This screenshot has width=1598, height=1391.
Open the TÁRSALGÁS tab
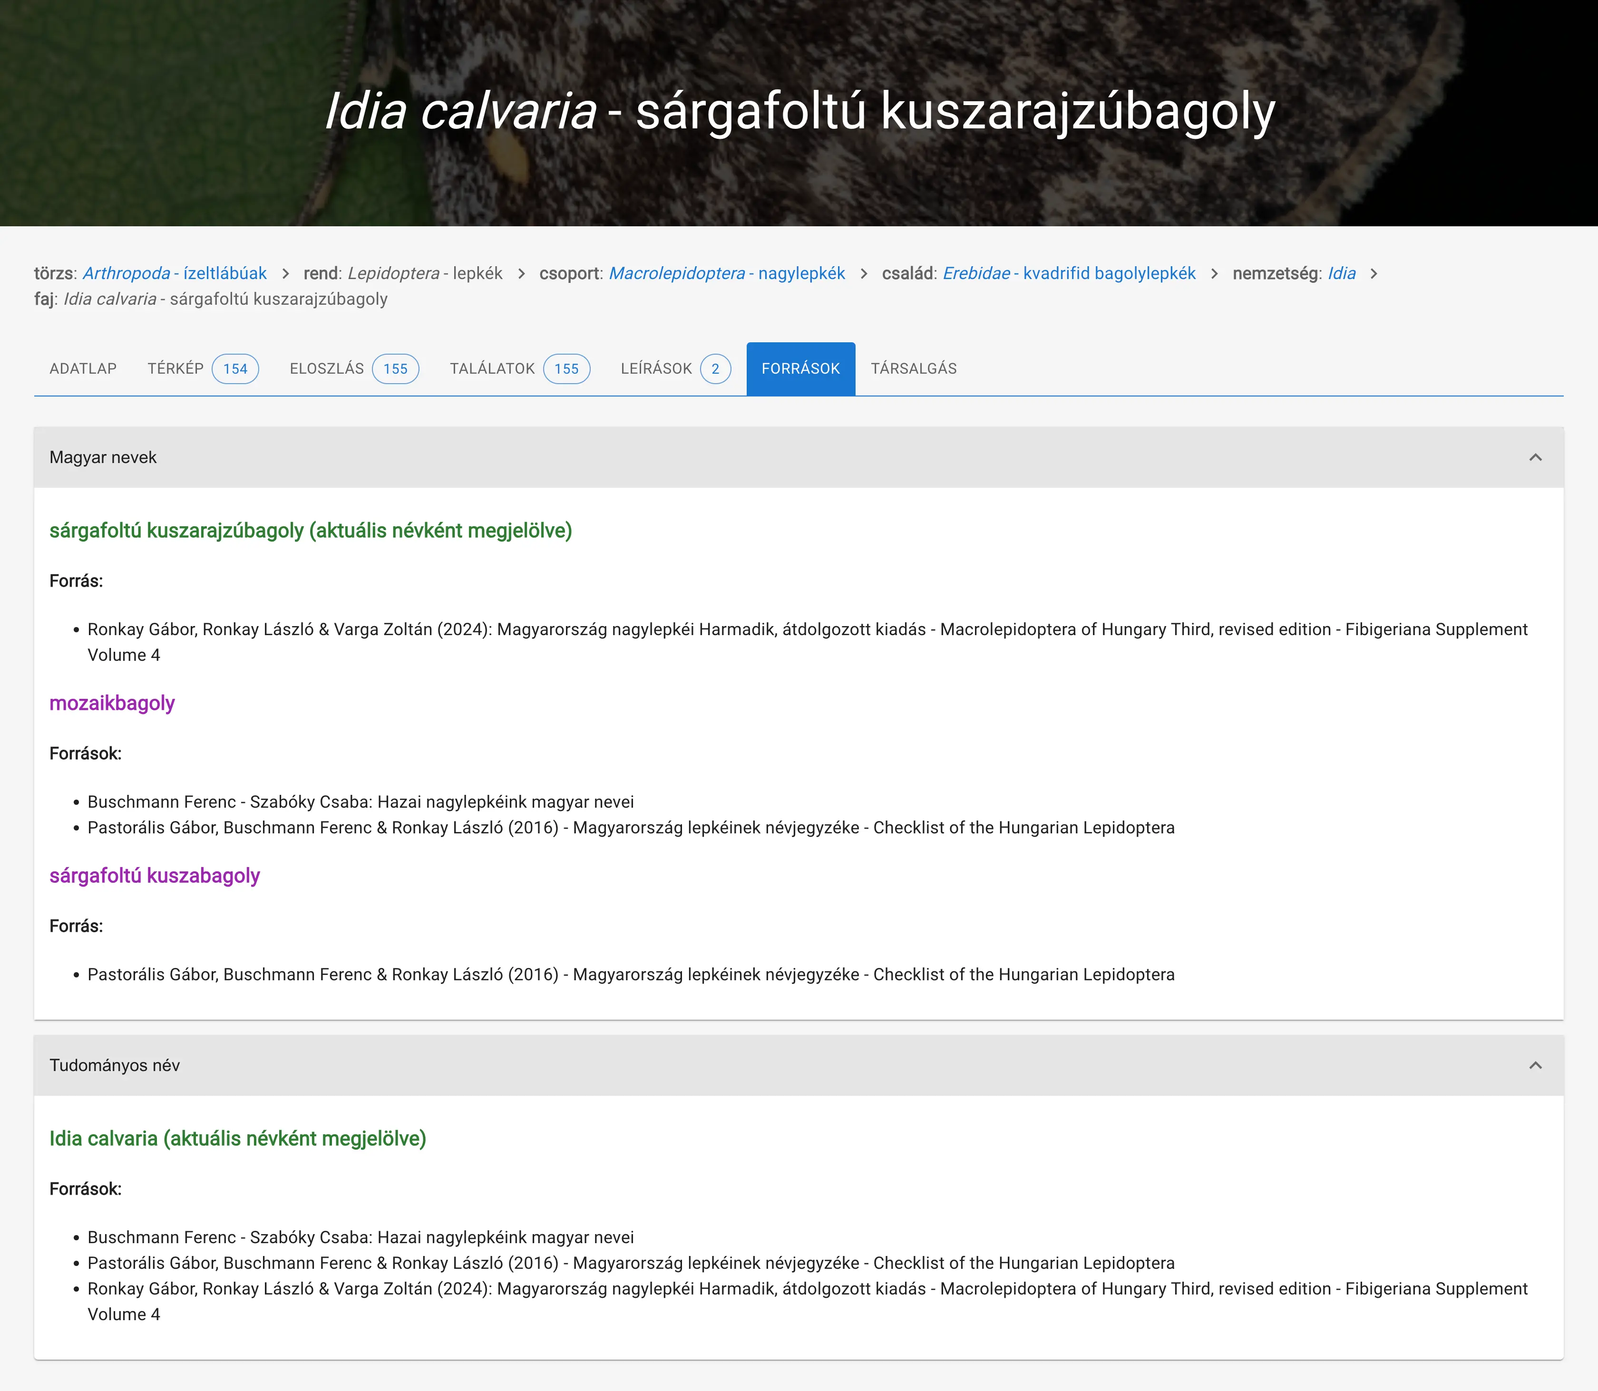point(913,369)
